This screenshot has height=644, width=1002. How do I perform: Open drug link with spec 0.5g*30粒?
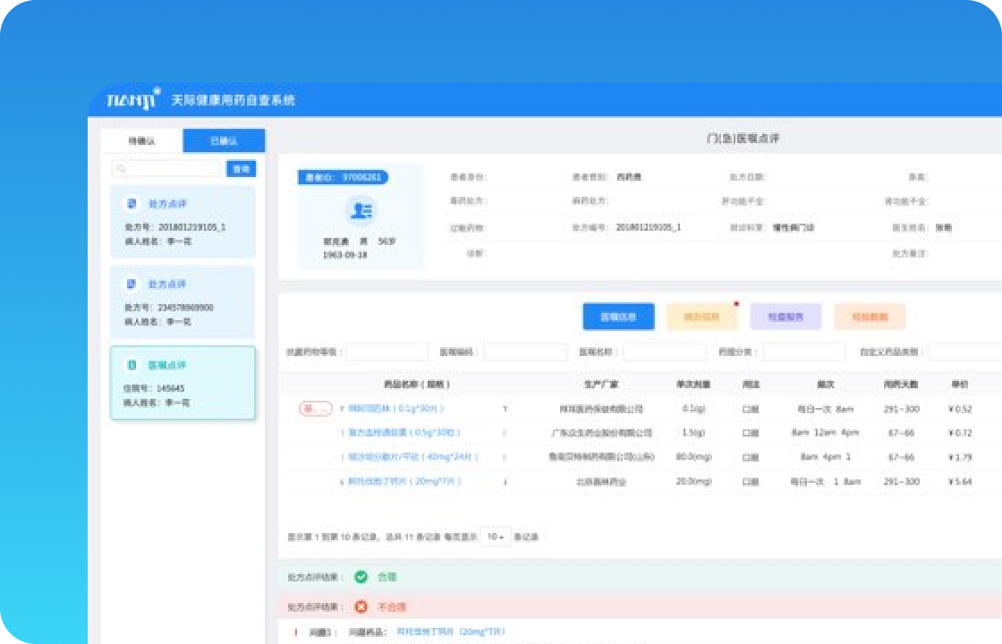[x=403, y=433]
